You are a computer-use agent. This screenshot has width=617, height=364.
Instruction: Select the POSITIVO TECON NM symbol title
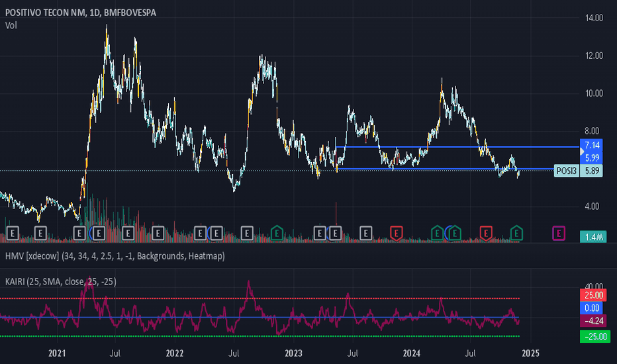pos(80,13)
